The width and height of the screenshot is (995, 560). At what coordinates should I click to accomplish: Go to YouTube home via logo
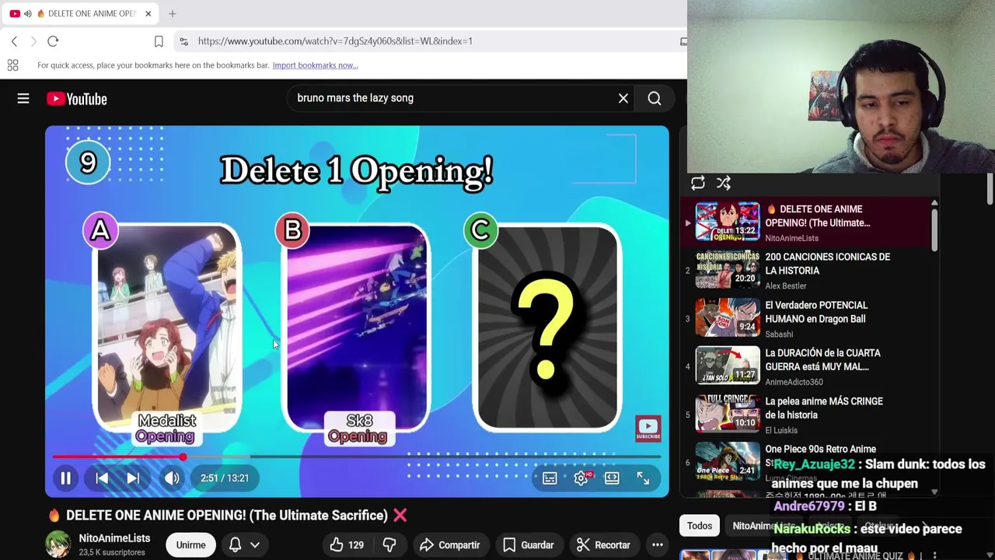pyautogui.click(x=76, y=99)
